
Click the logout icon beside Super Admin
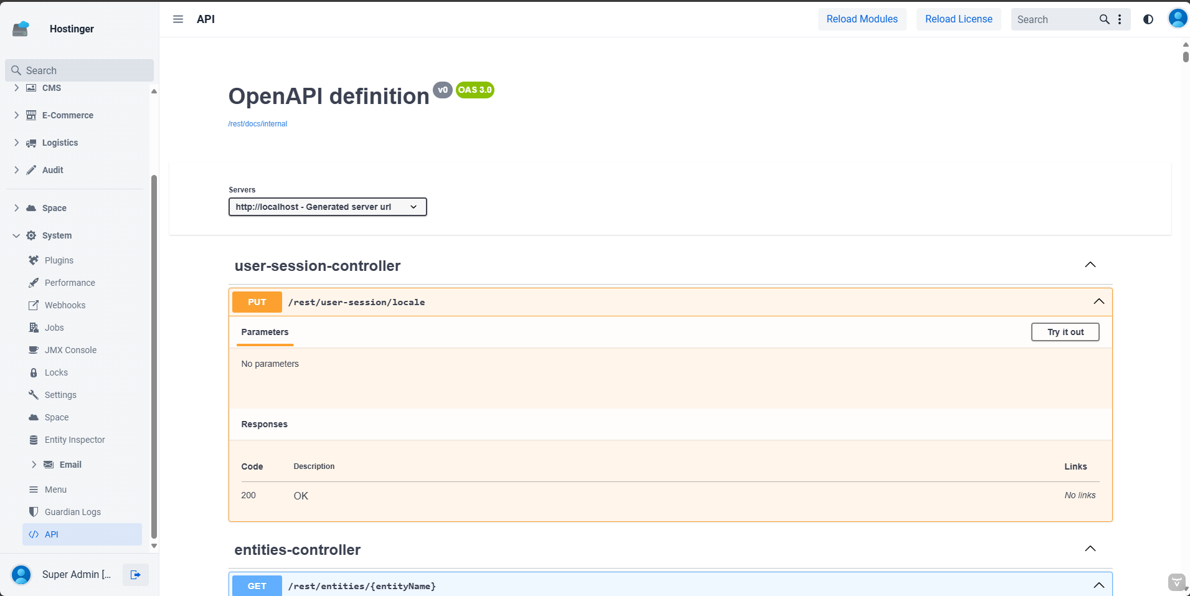coord(135,574)
